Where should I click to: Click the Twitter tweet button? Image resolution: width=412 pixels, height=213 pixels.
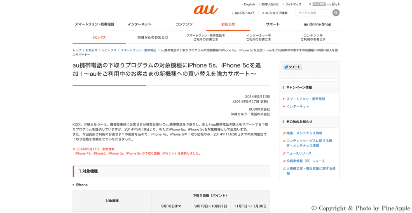(293, 67)
